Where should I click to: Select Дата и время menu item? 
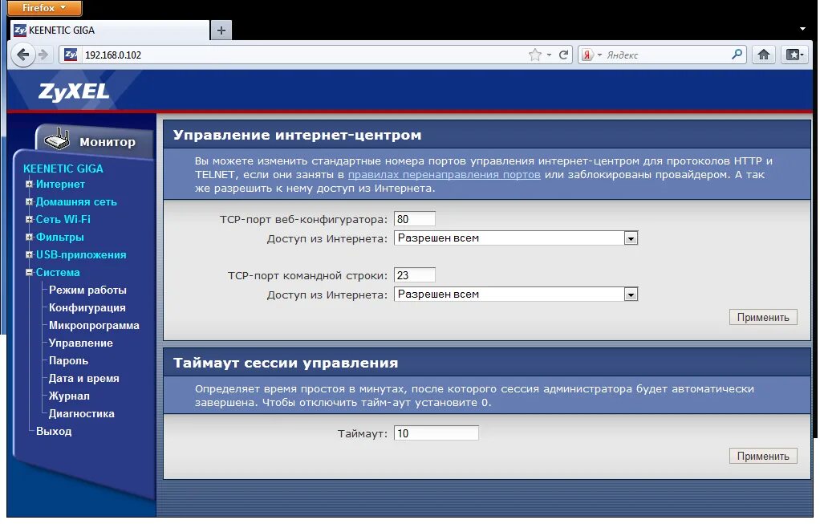83,379
